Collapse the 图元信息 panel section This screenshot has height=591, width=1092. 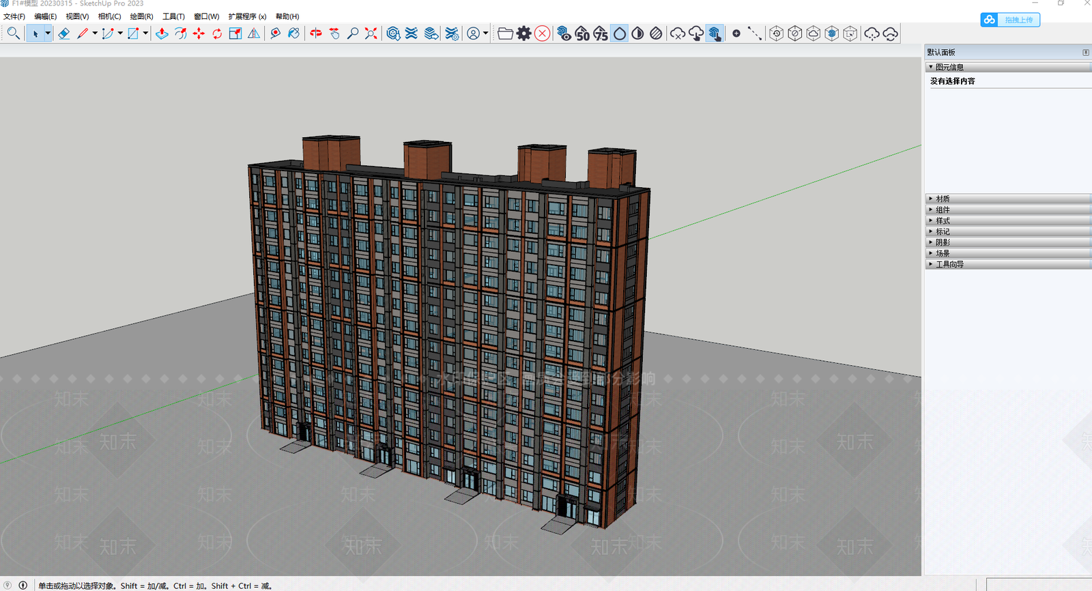pyautogui.click(x=1009, y=67)
